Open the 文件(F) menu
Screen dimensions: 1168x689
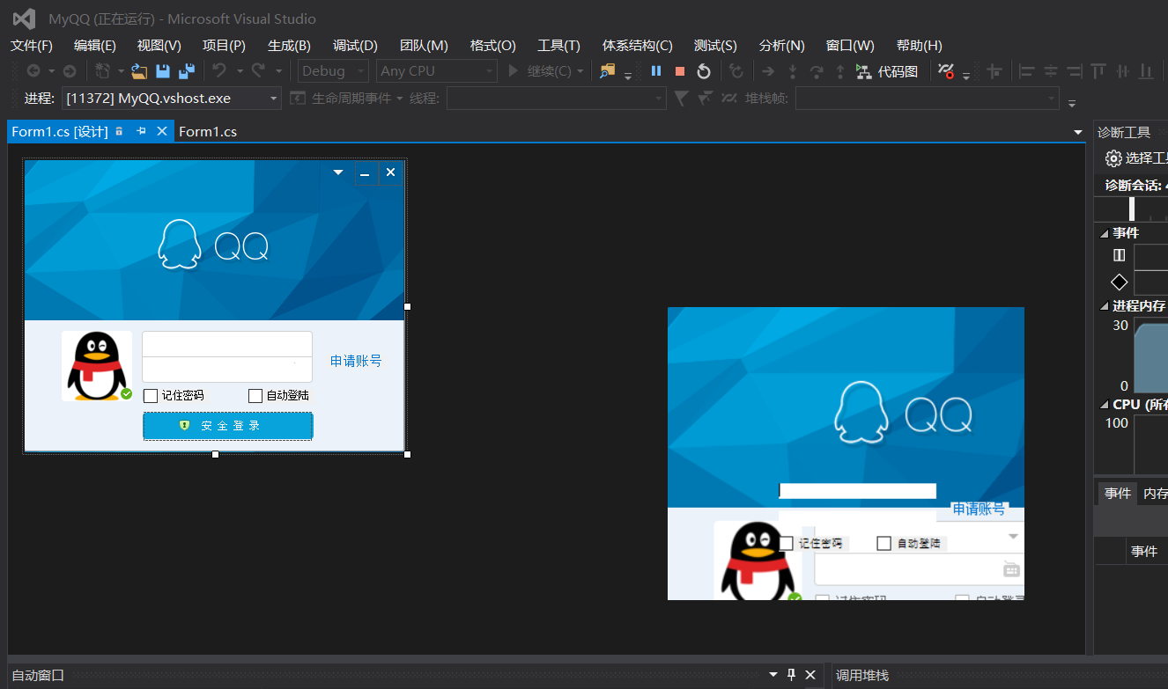[x=32, y=46]
